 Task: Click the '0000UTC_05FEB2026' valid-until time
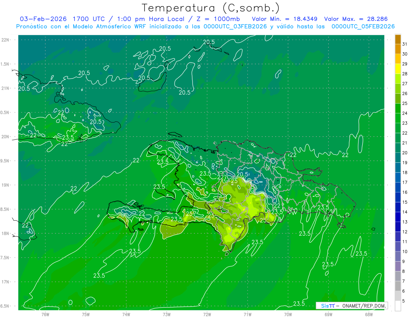pyautogui.click(x=363, y=26)
